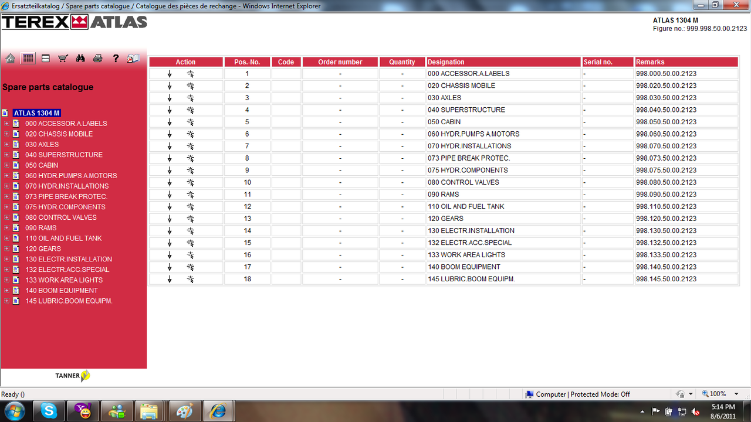Switch to the split panel view icon
Viewport: 751px width, 422px height.
[45, 59]
